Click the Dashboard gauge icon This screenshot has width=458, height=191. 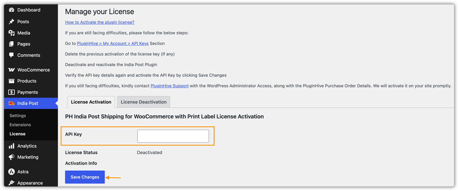[x=11, y=10]
